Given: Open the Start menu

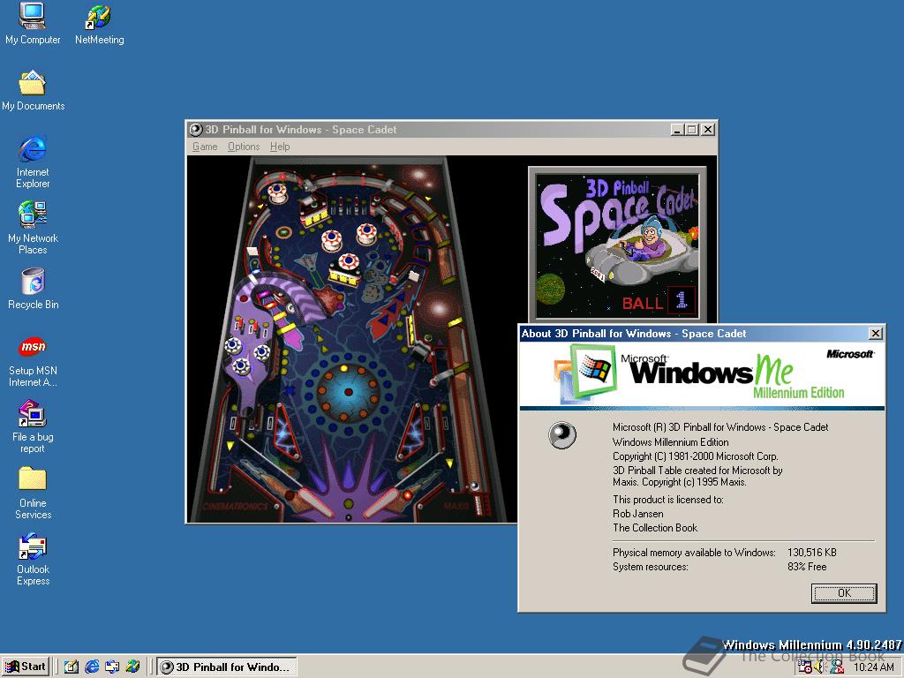Looking at the screenshot, I should [26, 667].
